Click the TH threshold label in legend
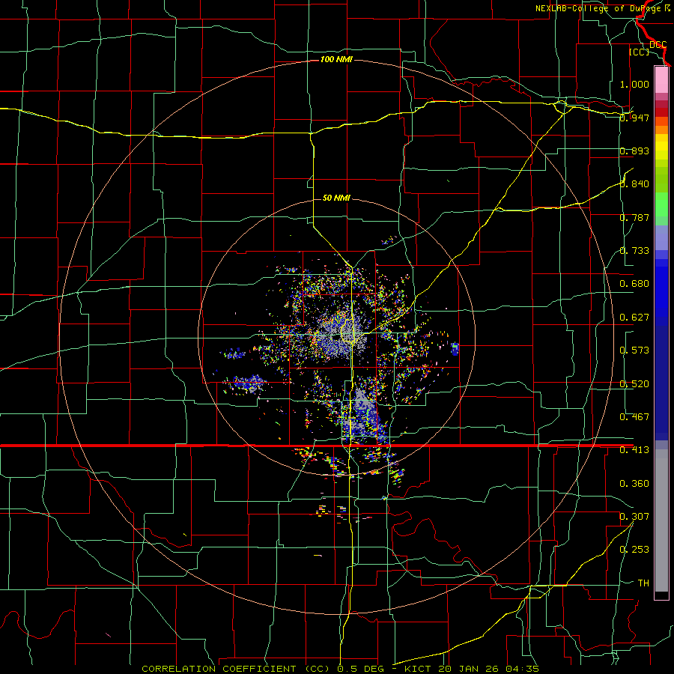 click(643, 583)
